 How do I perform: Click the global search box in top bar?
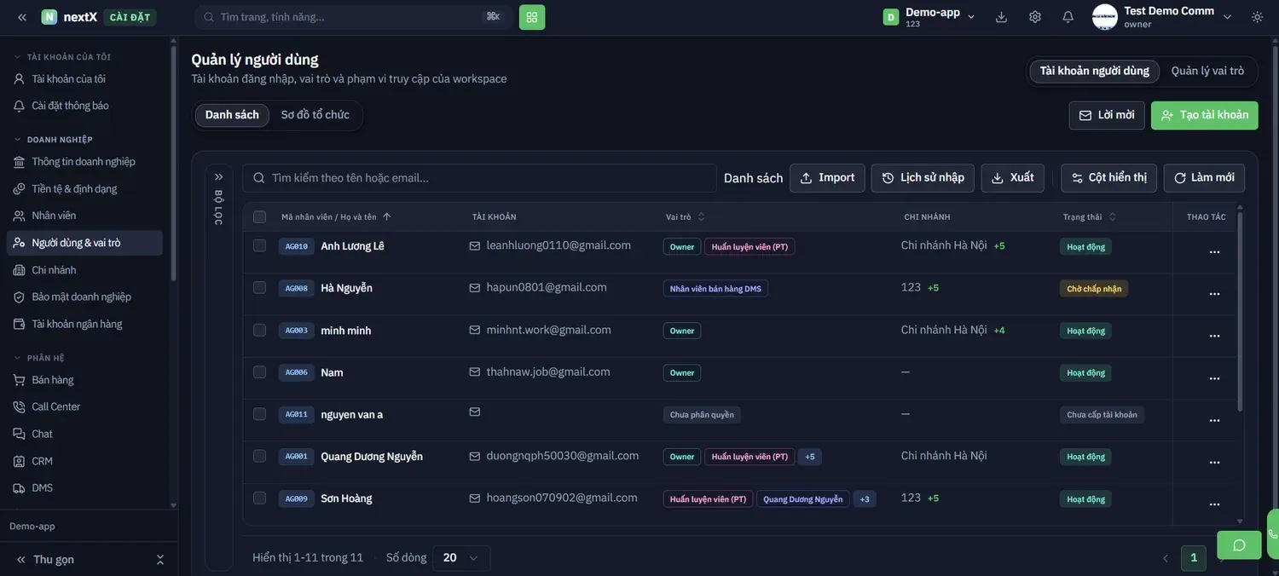pyautogui.click(x=353, y=17)
